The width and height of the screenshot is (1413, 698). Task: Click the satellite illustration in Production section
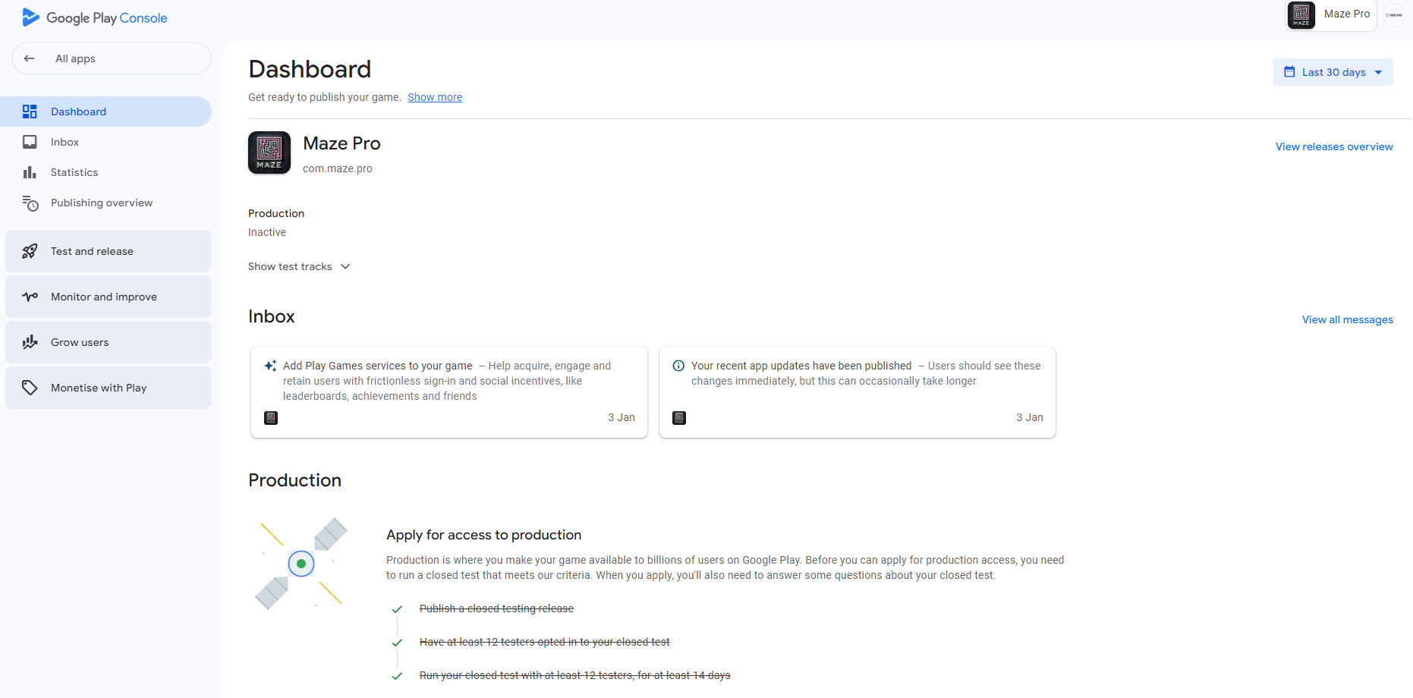pyautogui.click(x=301, y=564)
